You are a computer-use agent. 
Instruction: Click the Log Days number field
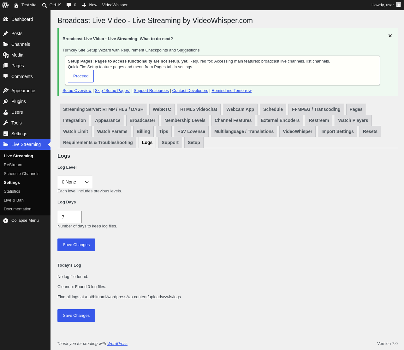pyautogui.click(x=70, y=217)
